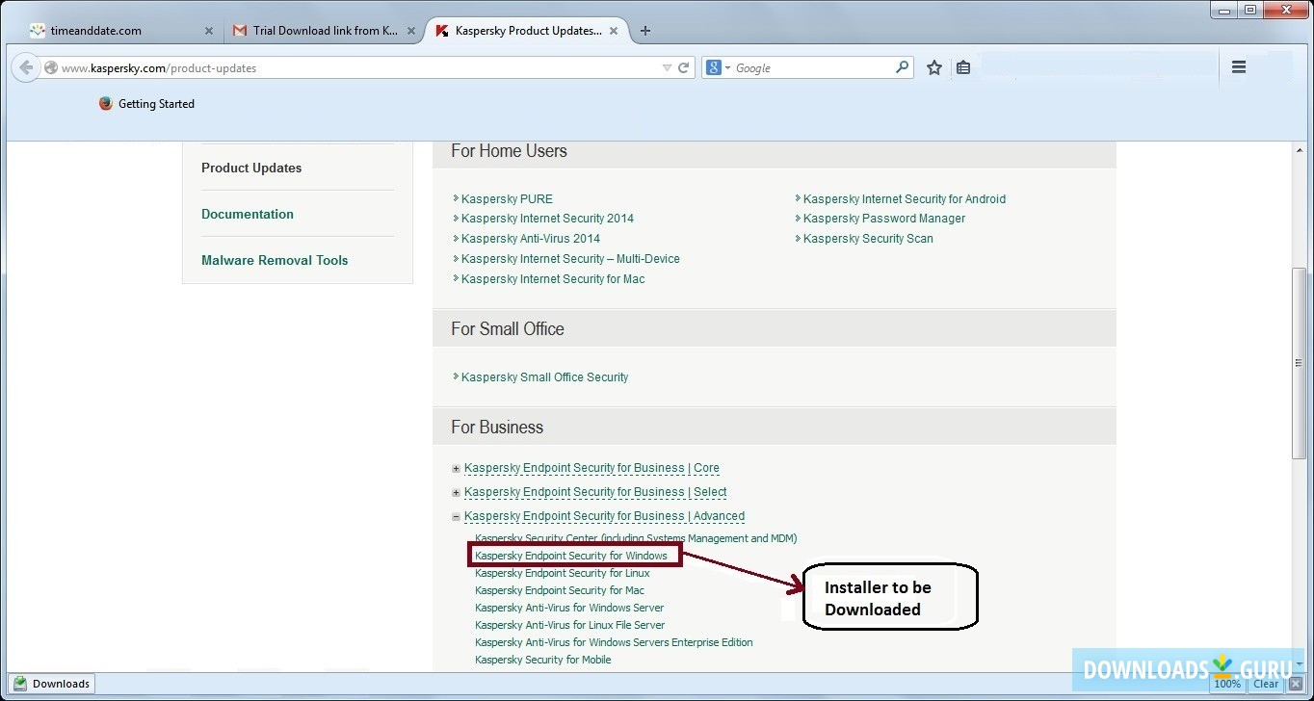The image size is (1314, 701).
Task: Click the 100% zoom button
Action: pyautogui.click(x=1227, y=684)
